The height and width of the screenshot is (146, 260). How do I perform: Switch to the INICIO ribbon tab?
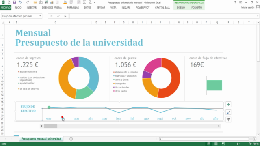18,7
